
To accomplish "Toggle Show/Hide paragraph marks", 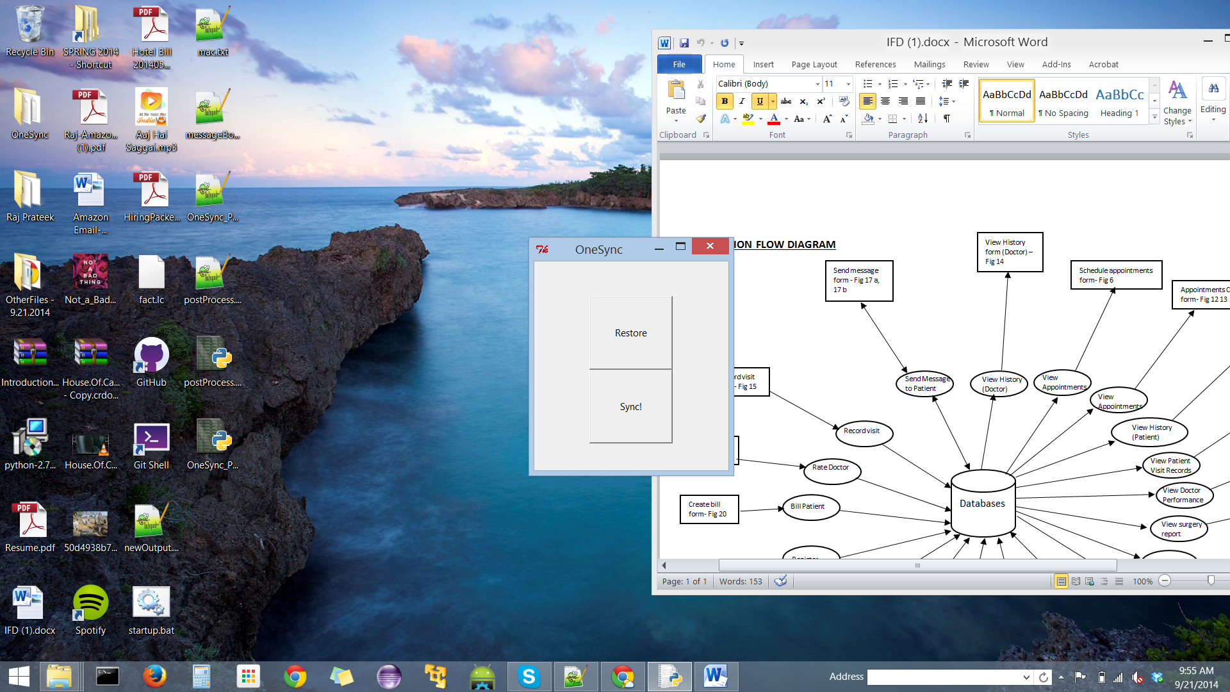I will (x=946, y=119).
